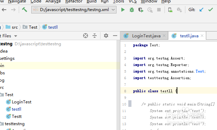Run the configuration with green play button
Viewport: 217px width, 130px height.
click(123, 10)
